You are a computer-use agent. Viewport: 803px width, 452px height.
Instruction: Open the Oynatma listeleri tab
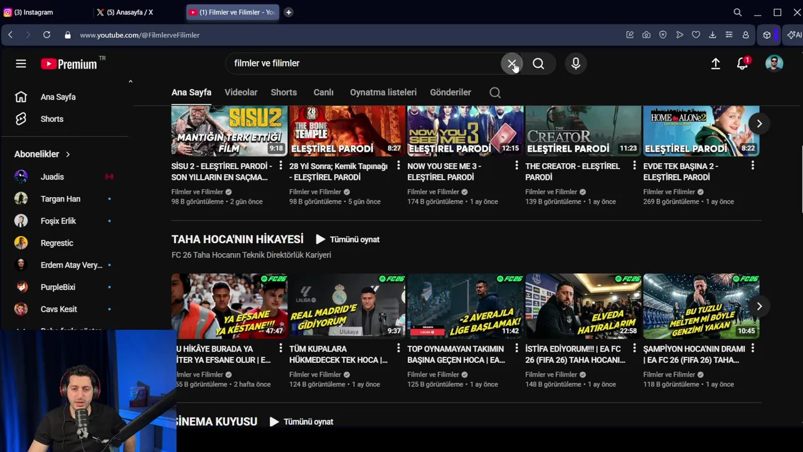click(x=383, y=92)
